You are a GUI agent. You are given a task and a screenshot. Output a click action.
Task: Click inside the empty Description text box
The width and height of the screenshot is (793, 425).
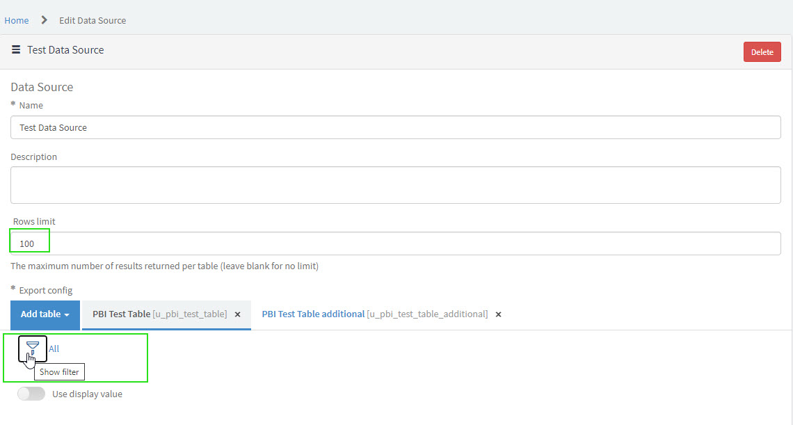(395, 184)
